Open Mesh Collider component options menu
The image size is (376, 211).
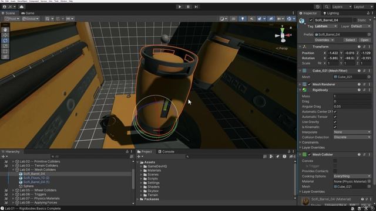pos(370,155)
